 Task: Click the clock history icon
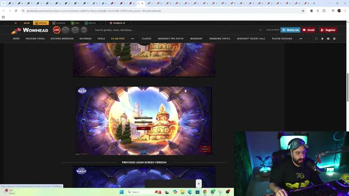pos(334,39)
